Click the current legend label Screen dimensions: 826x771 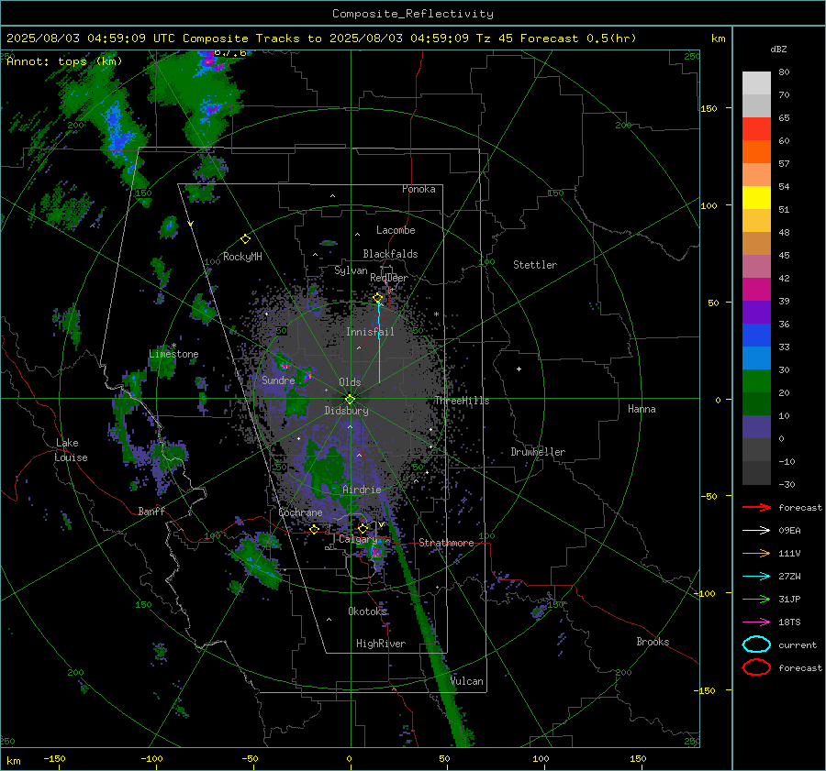coord(798,644)
